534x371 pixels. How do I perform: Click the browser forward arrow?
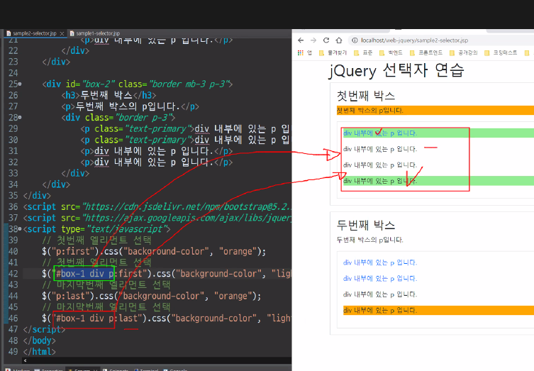point(313,40)
